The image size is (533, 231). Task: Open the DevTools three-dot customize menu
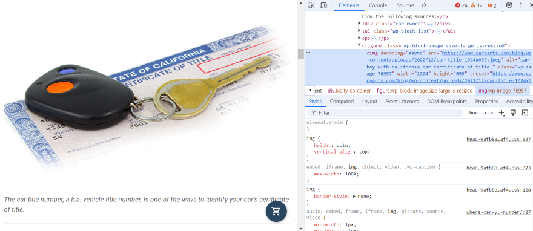[x=521, y=5]
